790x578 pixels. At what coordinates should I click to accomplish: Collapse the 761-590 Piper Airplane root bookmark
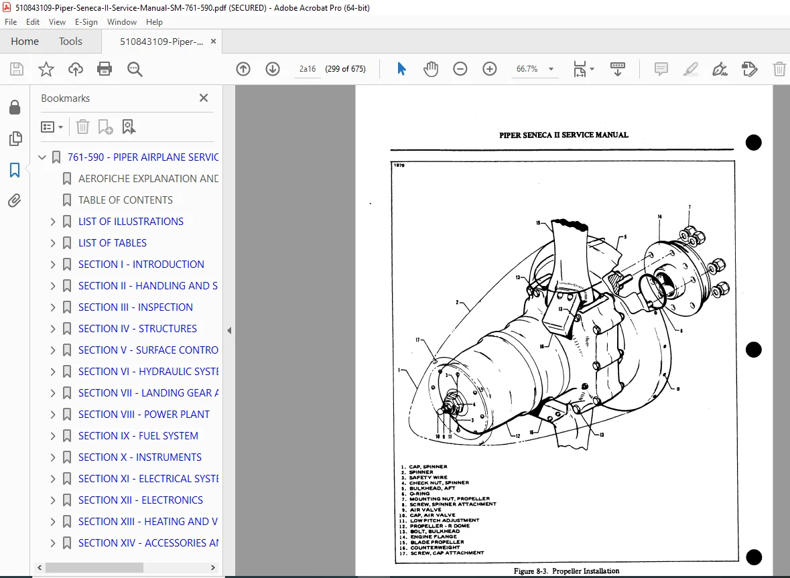coord(42,157)
